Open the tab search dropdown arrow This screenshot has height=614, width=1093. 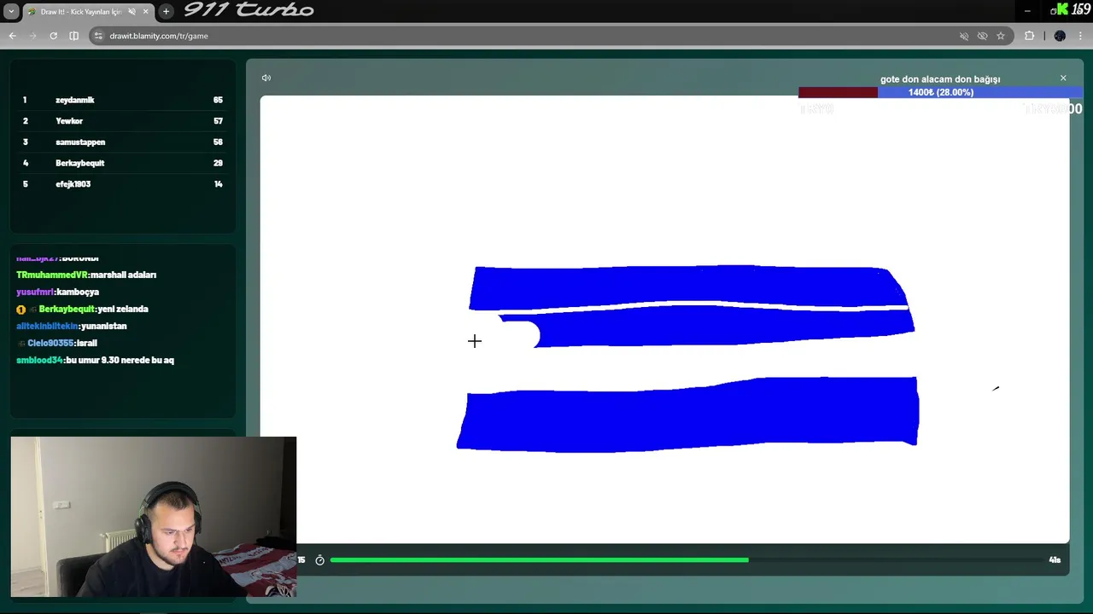pyautogui.click(x=11, y=11)
